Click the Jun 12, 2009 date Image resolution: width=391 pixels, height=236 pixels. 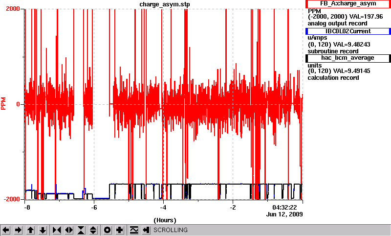click(x=284, y=214)
